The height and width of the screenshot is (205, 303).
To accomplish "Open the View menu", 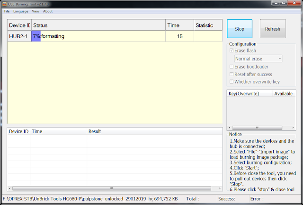I will pos(36,11).
